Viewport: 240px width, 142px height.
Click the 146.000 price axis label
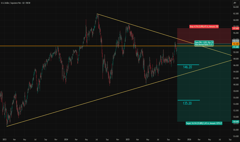coord(236,65)
